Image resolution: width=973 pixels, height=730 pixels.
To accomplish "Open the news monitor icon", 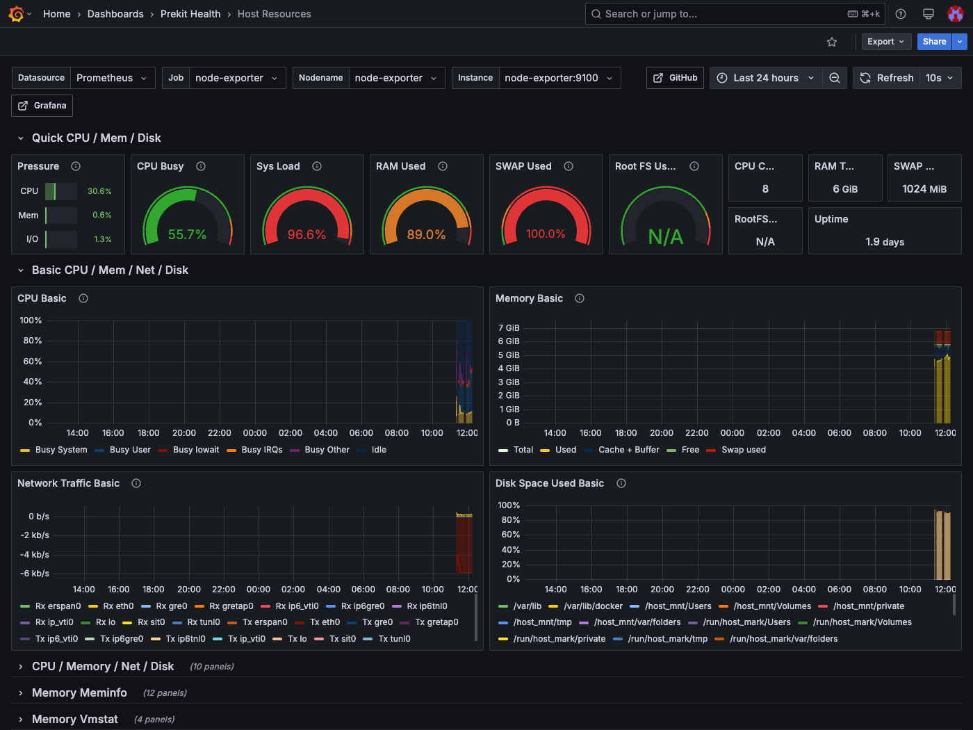I will 928,14.
